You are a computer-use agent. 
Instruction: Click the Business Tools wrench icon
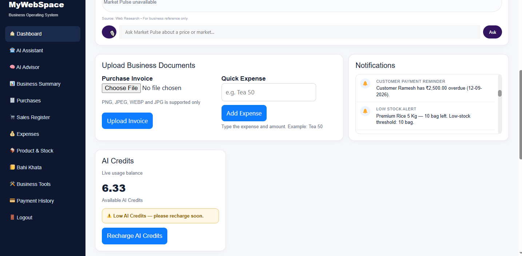coord(12,184)
